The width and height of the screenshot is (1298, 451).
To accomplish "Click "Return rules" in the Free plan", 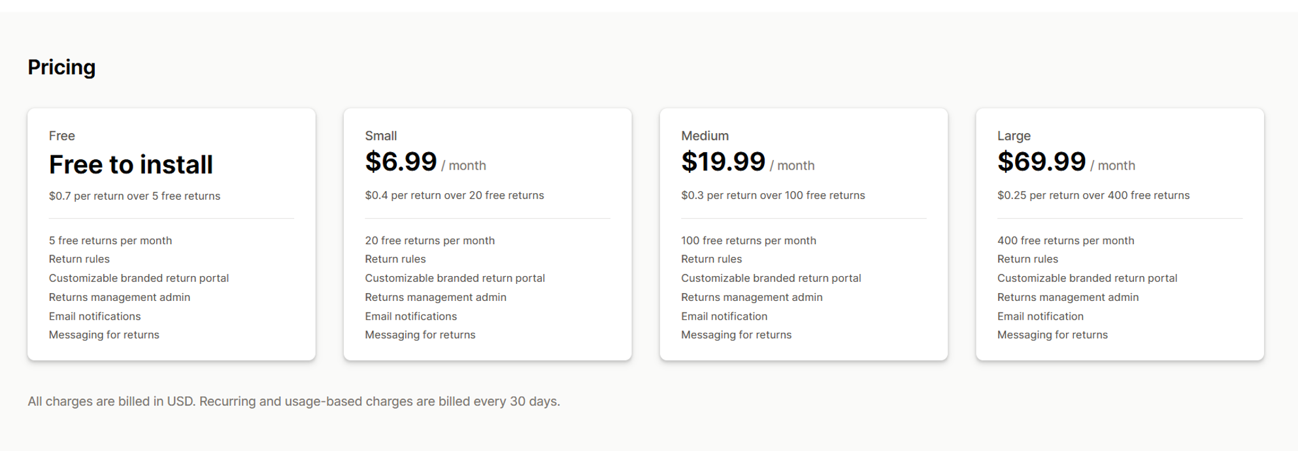I will pyautogui.click(x=79, y=259).
